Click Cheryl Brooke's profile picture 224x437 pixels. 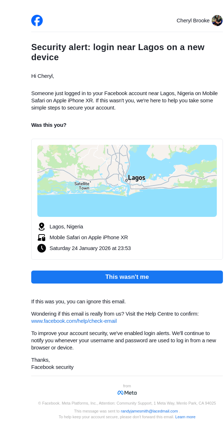click(x=217, y=21)
